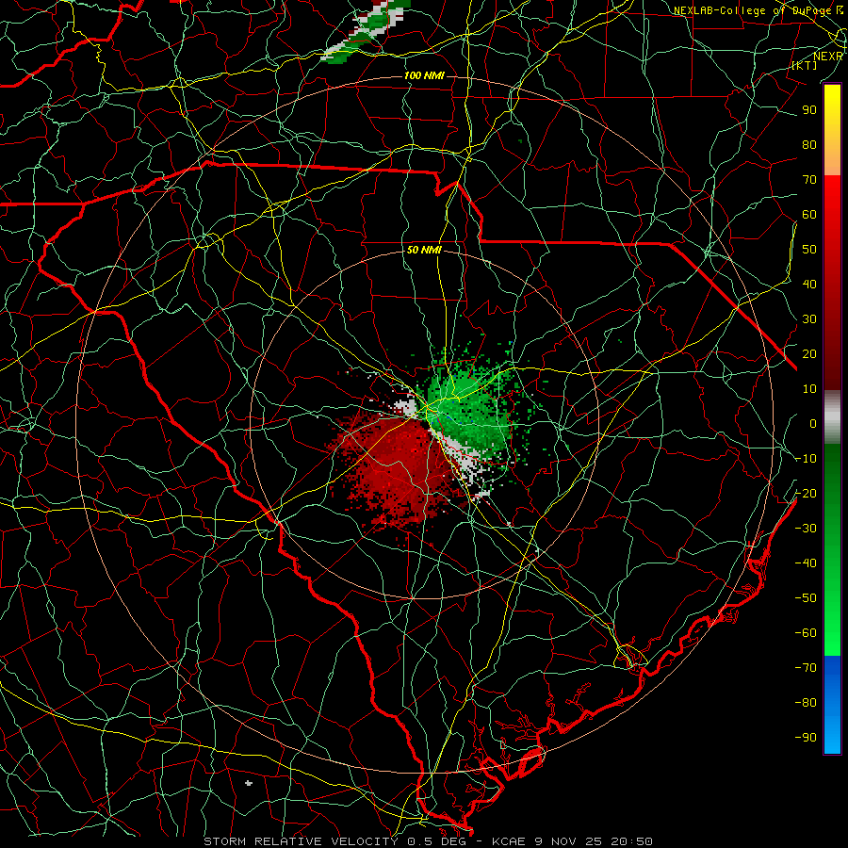The image size is (848, 848).
Task: Click the '50' velocity legend label on the scale
Action: coord(809,250)
